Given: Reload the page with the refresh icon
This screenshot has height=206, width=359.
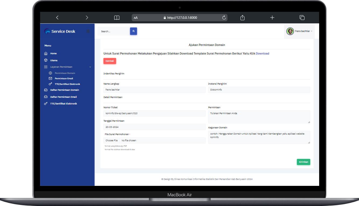Looking at the screenshot, I should click(x=224, y=18).
